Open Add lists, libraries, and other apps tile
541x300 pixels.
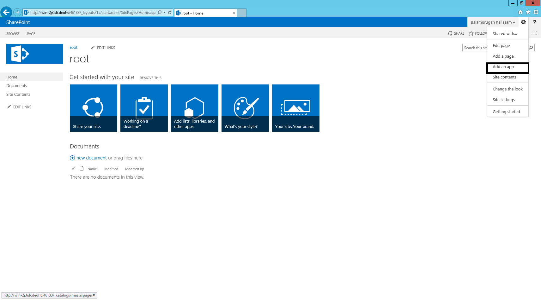pyautogui.click(x=195, y=108)
